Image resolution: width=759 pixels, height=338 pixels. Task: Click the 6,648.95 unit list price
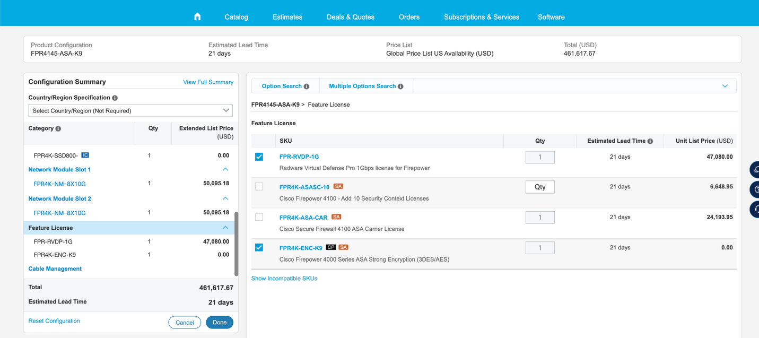coord(721,187)
